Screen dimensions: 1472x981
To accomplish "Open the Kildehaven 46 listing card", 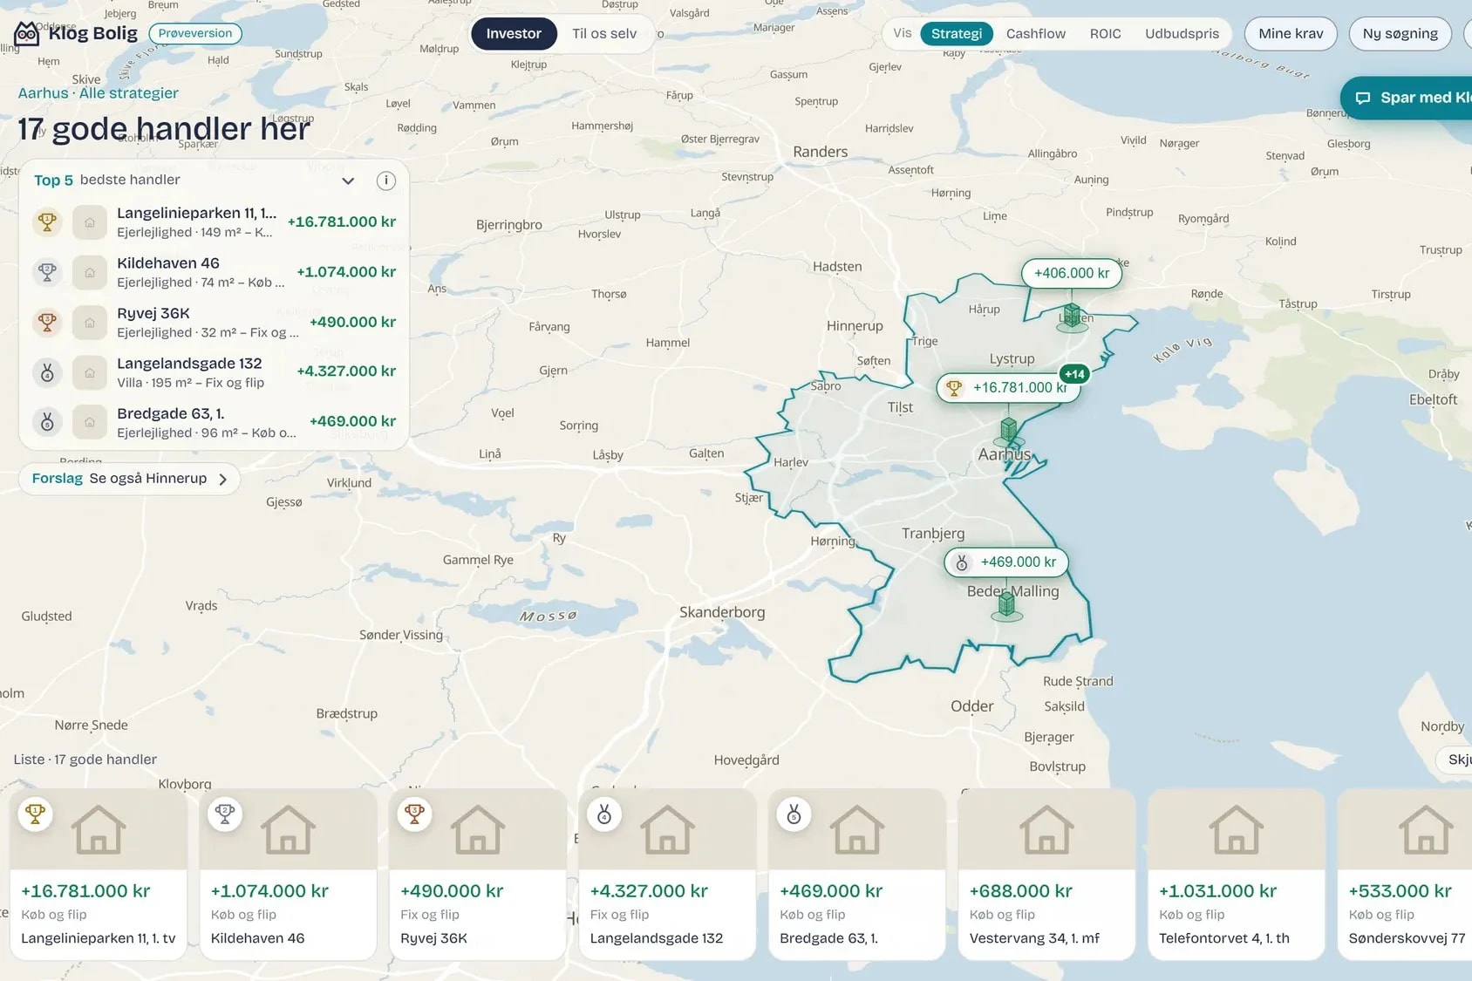I will coord(288,874).
